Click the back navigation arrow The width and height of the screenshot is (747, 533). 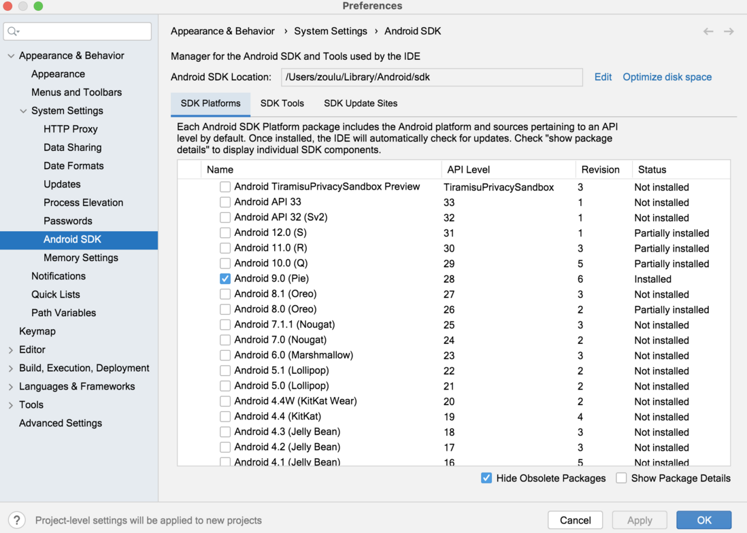[708, 31]
